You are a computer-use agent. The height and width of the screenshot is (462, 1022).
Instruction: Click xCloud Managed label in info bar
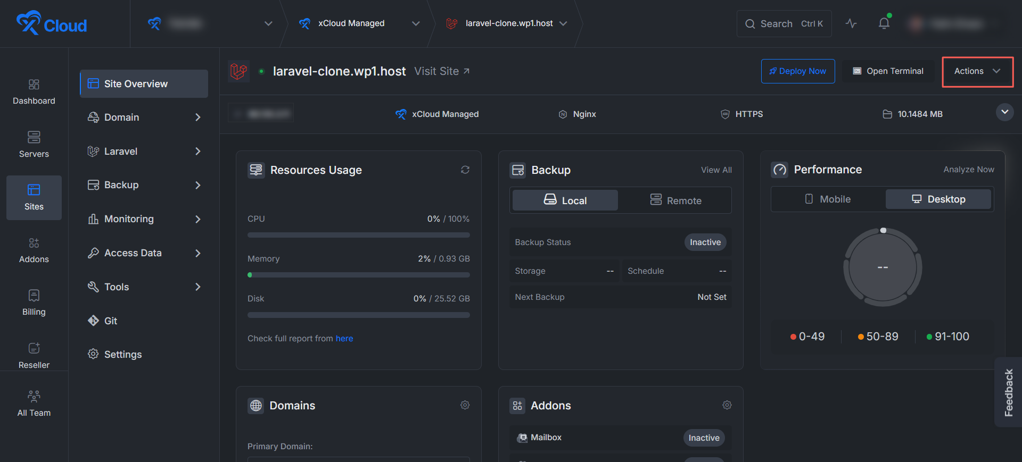coord(437,114)
